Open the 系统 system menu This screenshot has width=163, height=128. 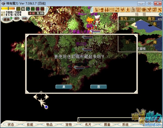coord(125,124)
